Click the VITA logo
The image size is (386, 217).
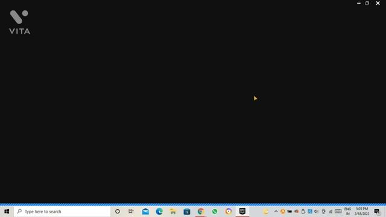point(19,22)
